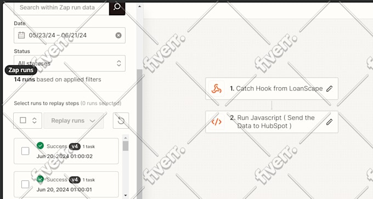
Task: Edit name of Run Javascript step pencil
Action: point(329,122)
